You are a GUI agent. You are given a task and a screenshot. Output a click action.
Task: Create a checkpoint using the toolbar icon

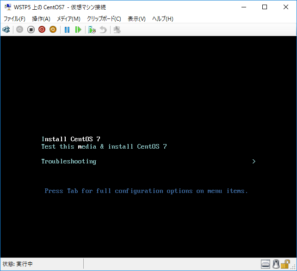coord(92,30)
